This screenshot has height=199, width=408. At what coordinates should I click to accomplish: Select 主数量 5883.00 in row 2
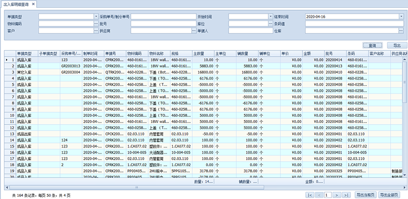203,66
